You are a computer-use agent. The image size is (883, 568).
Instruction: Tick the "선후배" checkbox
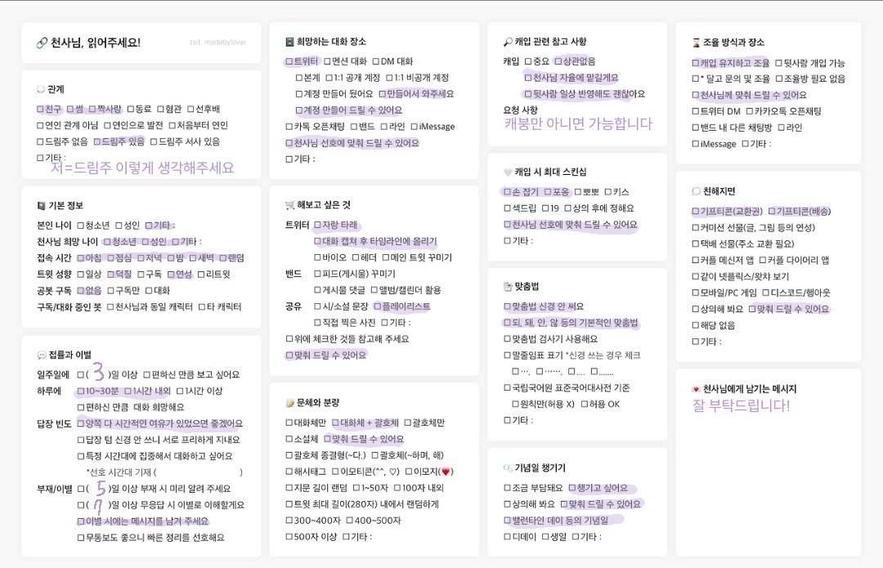pyautogui.click(x=190, y=110)
